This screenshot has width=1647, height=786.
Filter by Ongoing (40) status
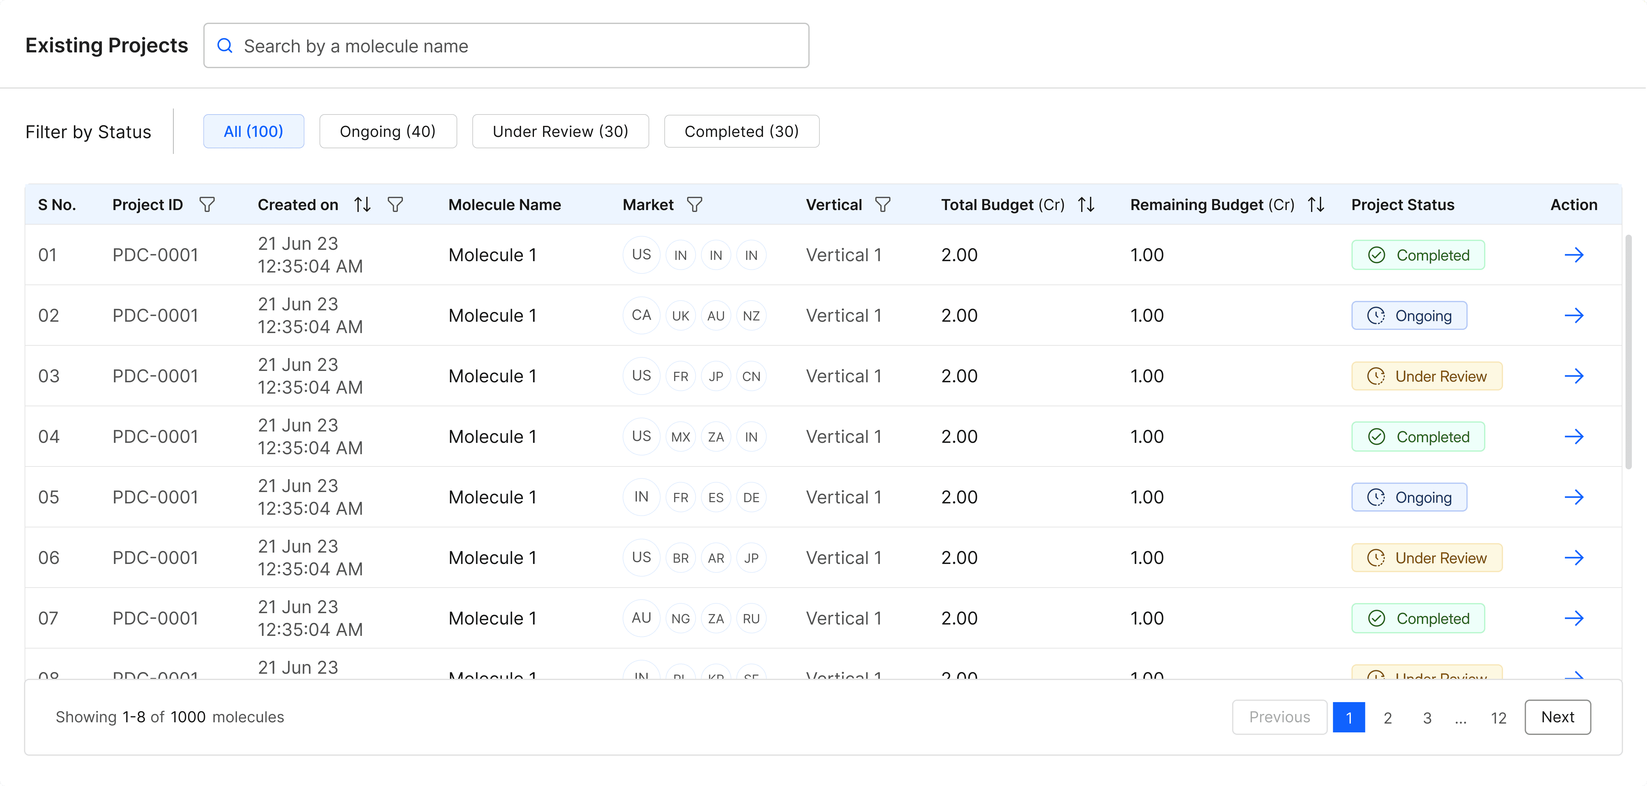[387, 132]
